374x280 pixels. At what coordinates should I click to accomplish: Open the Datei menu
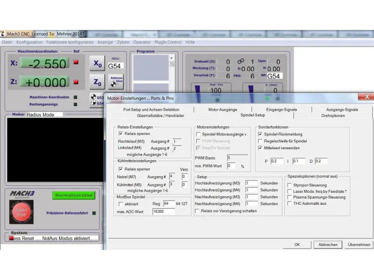click(x=7, y=42)
